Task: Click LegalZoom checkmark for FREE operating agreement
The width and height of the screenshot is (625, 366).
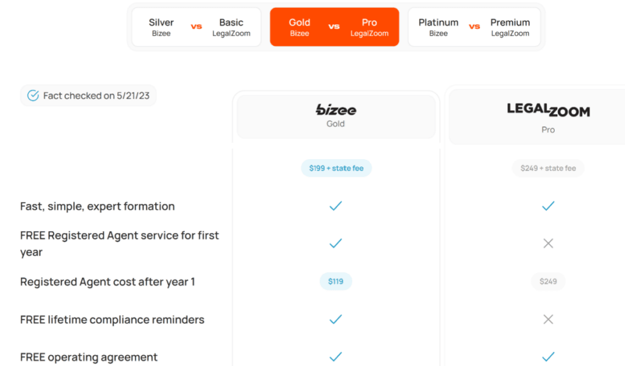Action: (x=548, y=357)
